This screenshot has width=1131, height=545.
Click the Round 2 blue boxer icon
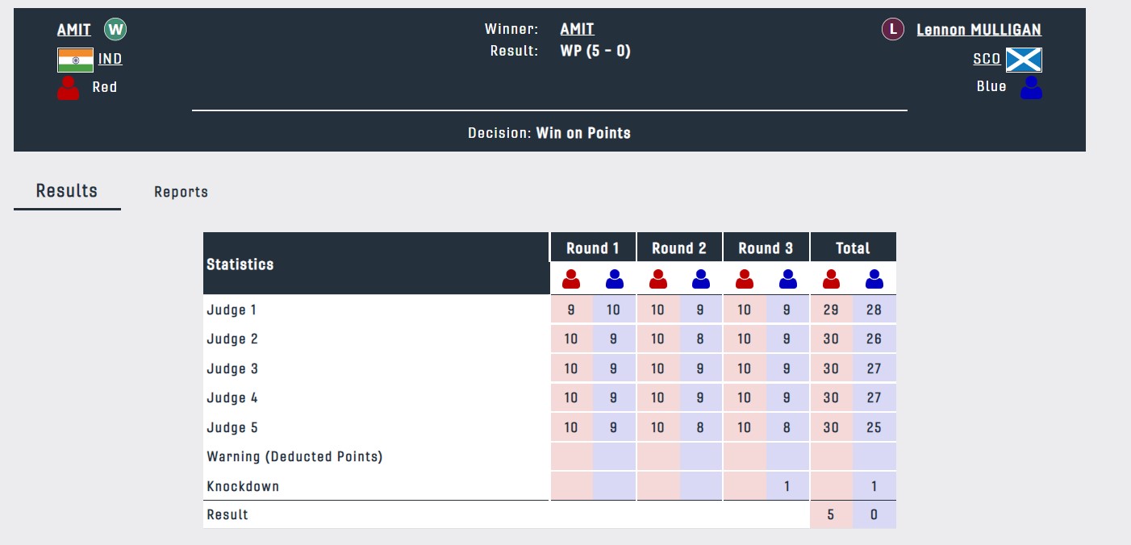click(x=700, y=279)
